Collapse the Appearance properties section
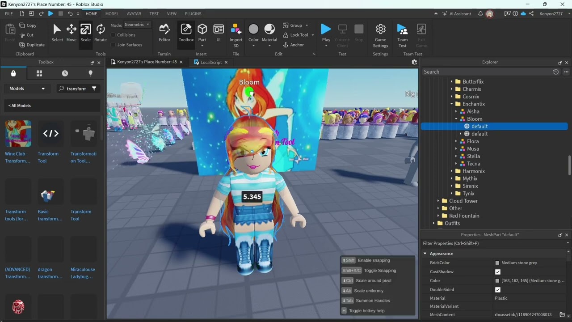The height and width of the screenshot is (322, 572). click(425, 254)
